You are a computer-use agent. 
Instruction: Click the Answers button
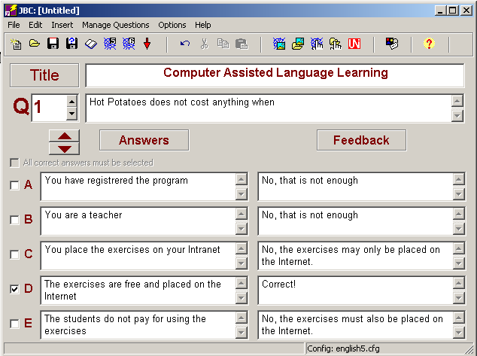tap(144, 140)
